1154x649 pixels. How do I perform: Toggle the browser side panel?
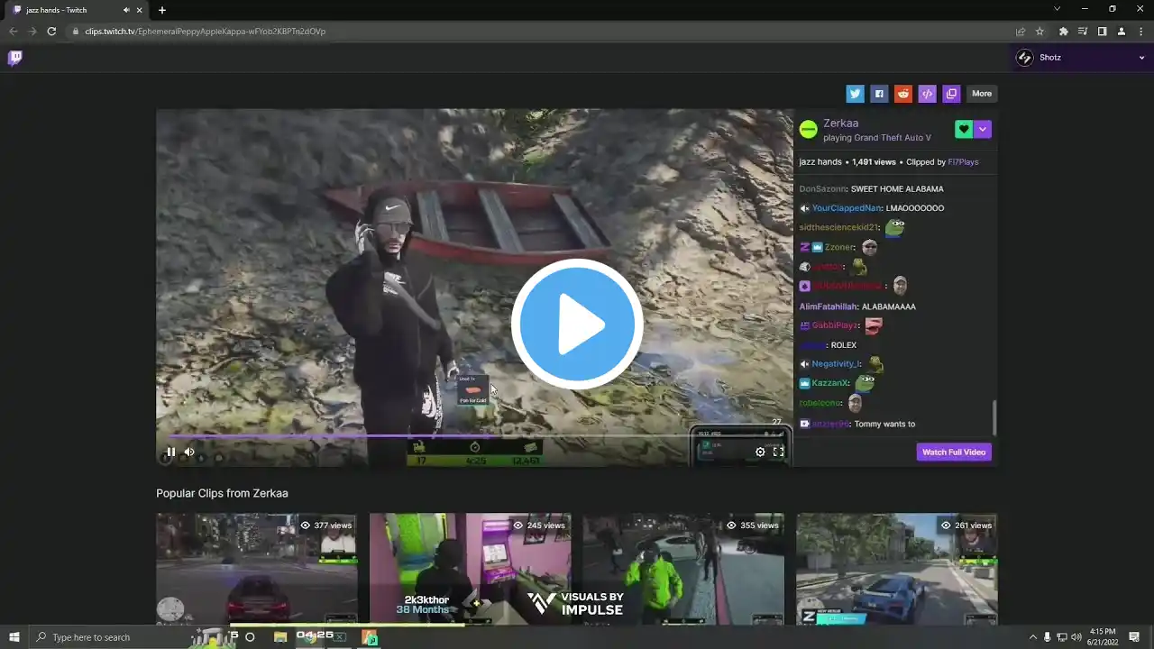pos(1102,32)
